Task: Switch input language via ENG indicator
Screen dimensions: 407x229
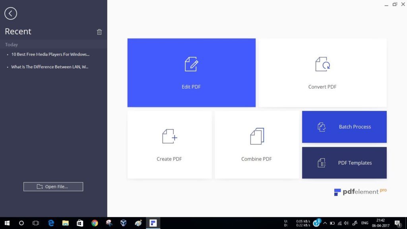Action: 364,223
